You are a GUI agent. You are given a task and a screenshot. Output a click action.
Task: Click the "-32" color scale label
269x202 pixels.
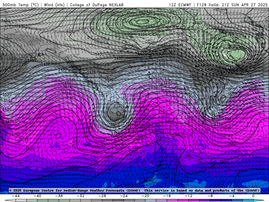pos(81,196)
